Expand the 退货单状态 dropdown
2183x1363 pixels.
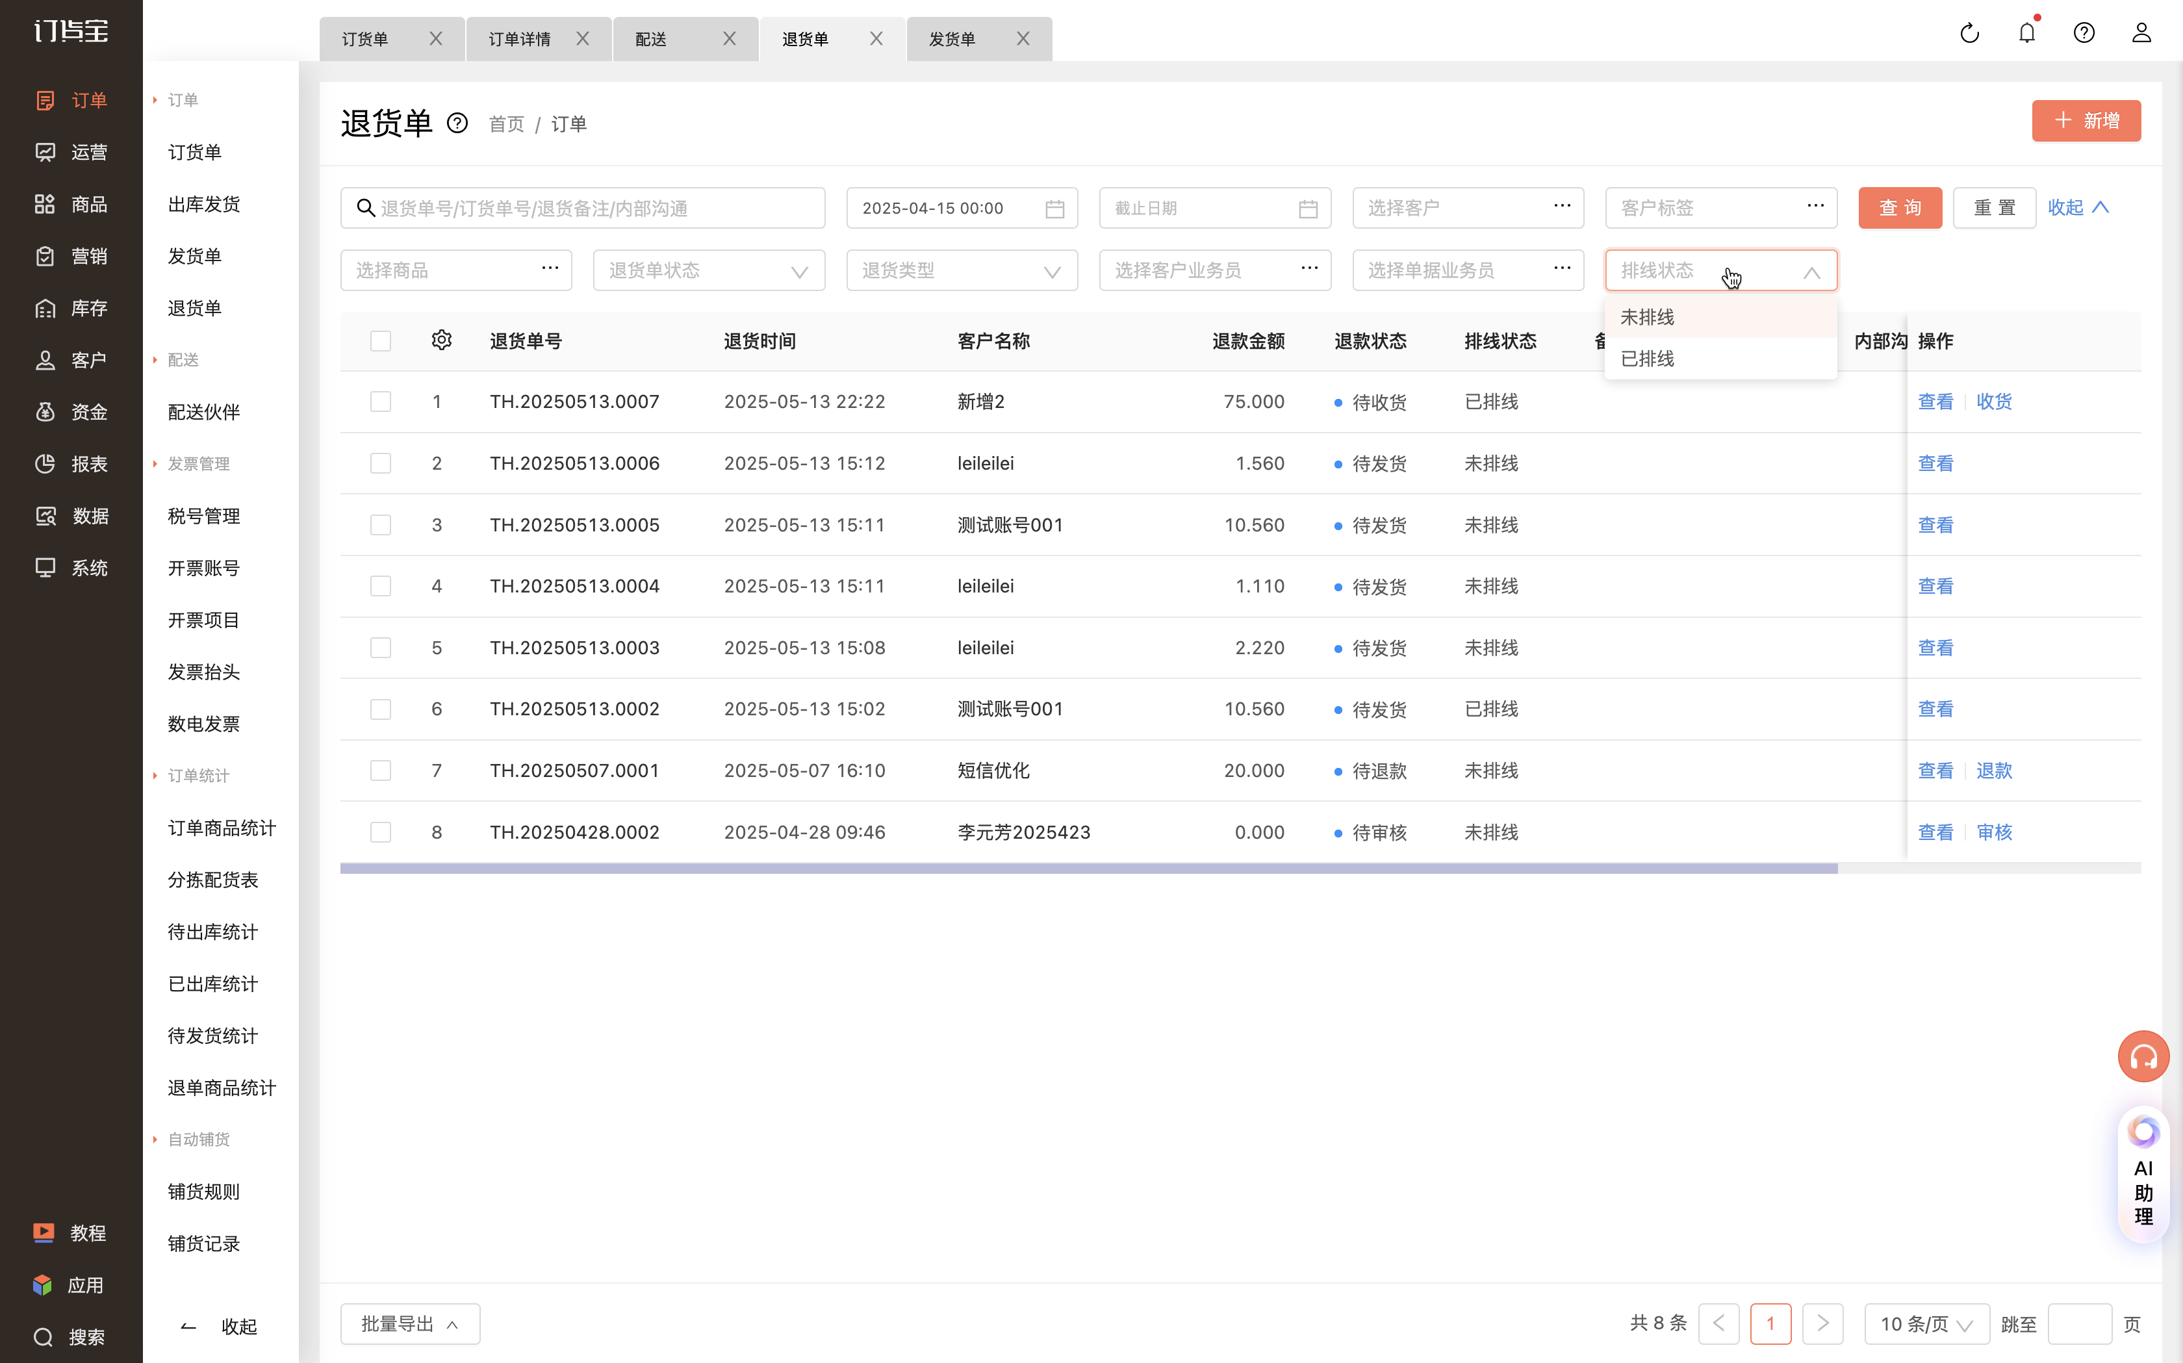pyautogui.click(x=708, y=270)
